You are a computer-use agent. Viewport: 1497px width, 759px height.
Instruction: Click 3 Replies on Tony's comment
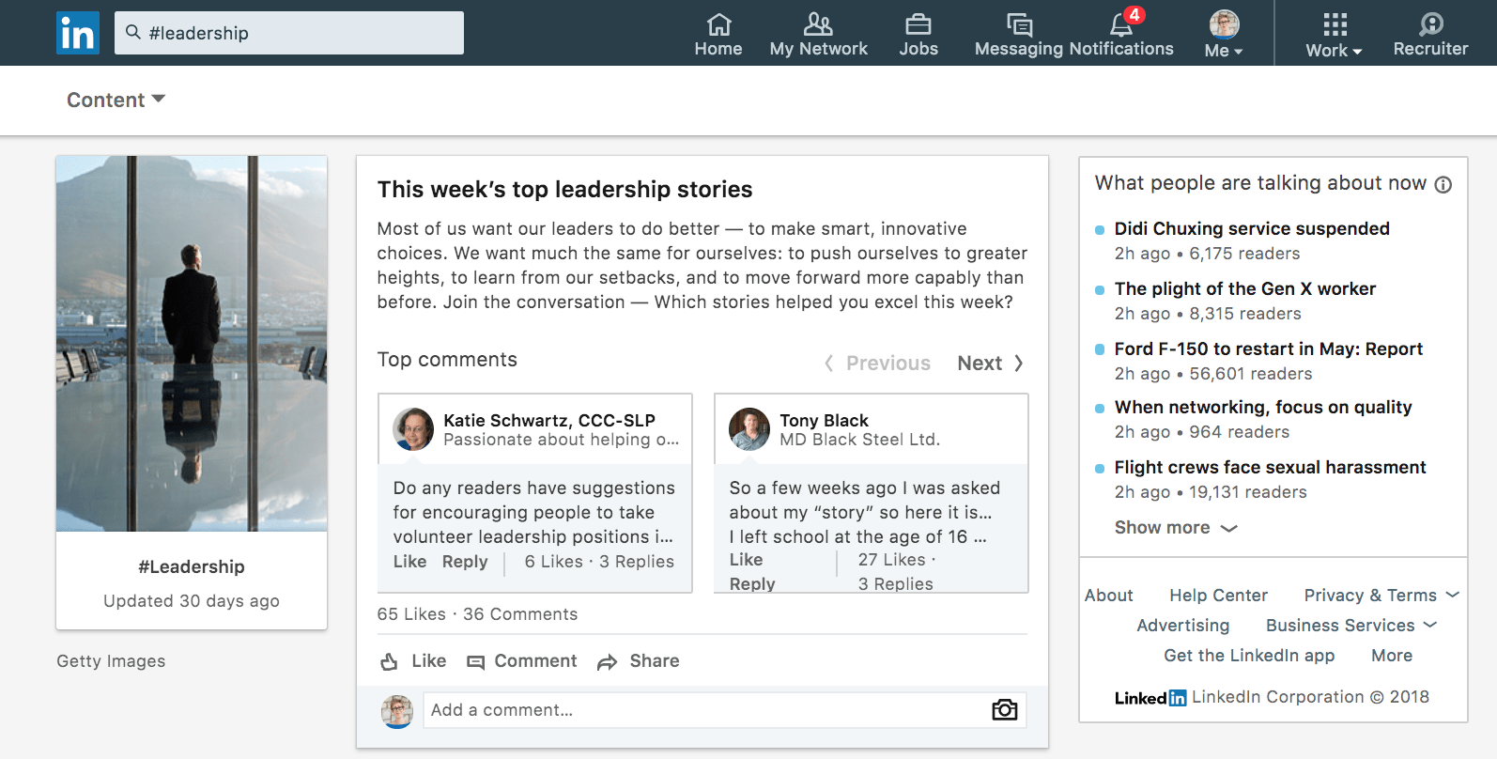[x=896, y=584]
